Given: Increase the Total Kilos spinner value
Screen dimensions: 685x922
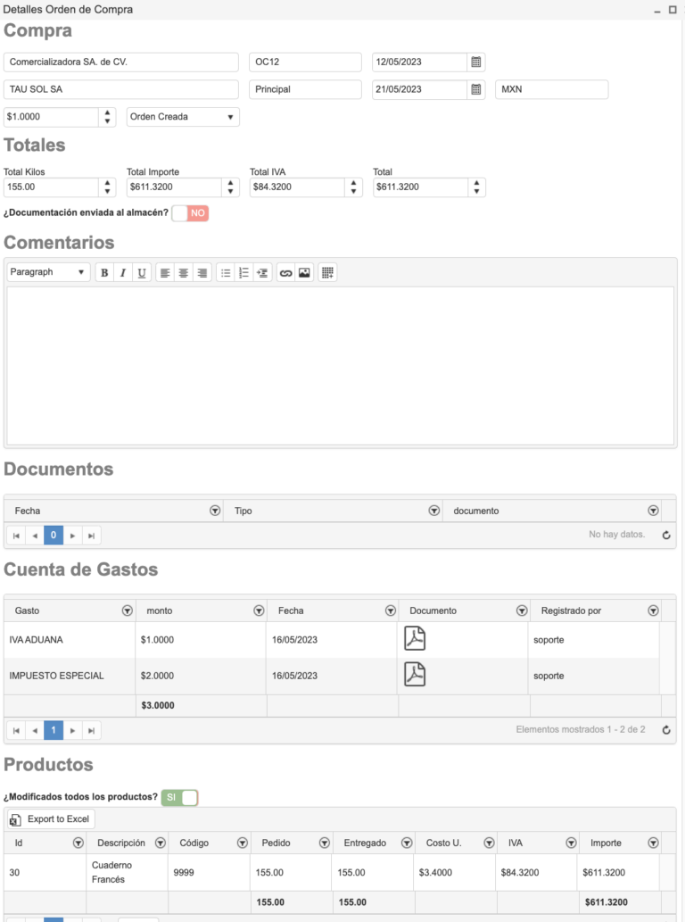Looking at the screenshot, I should click(x=107, y=183).
